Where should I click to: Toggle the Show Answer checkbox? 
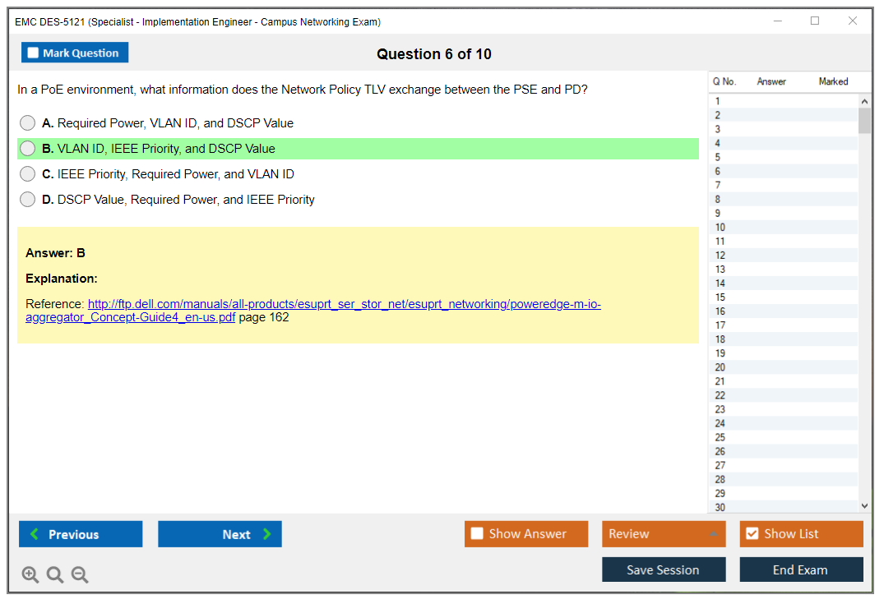coord(478,534)
